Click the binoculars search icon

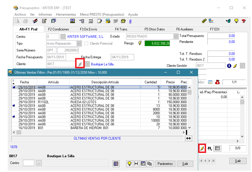(209, 148)
